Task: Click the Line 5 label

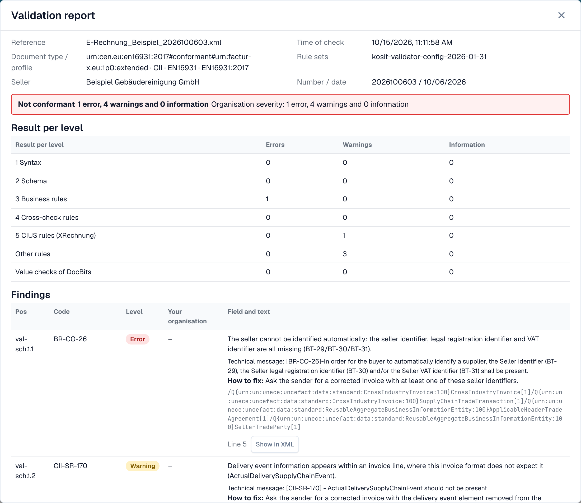Action: point(237,444)
